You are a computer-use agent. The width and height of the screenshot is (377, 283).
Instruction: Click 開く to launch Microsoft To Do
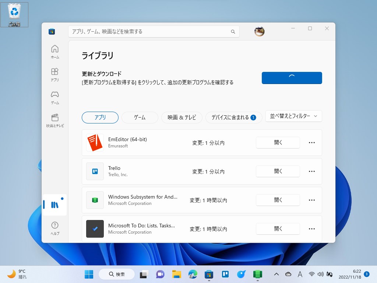tap(278, 228)
